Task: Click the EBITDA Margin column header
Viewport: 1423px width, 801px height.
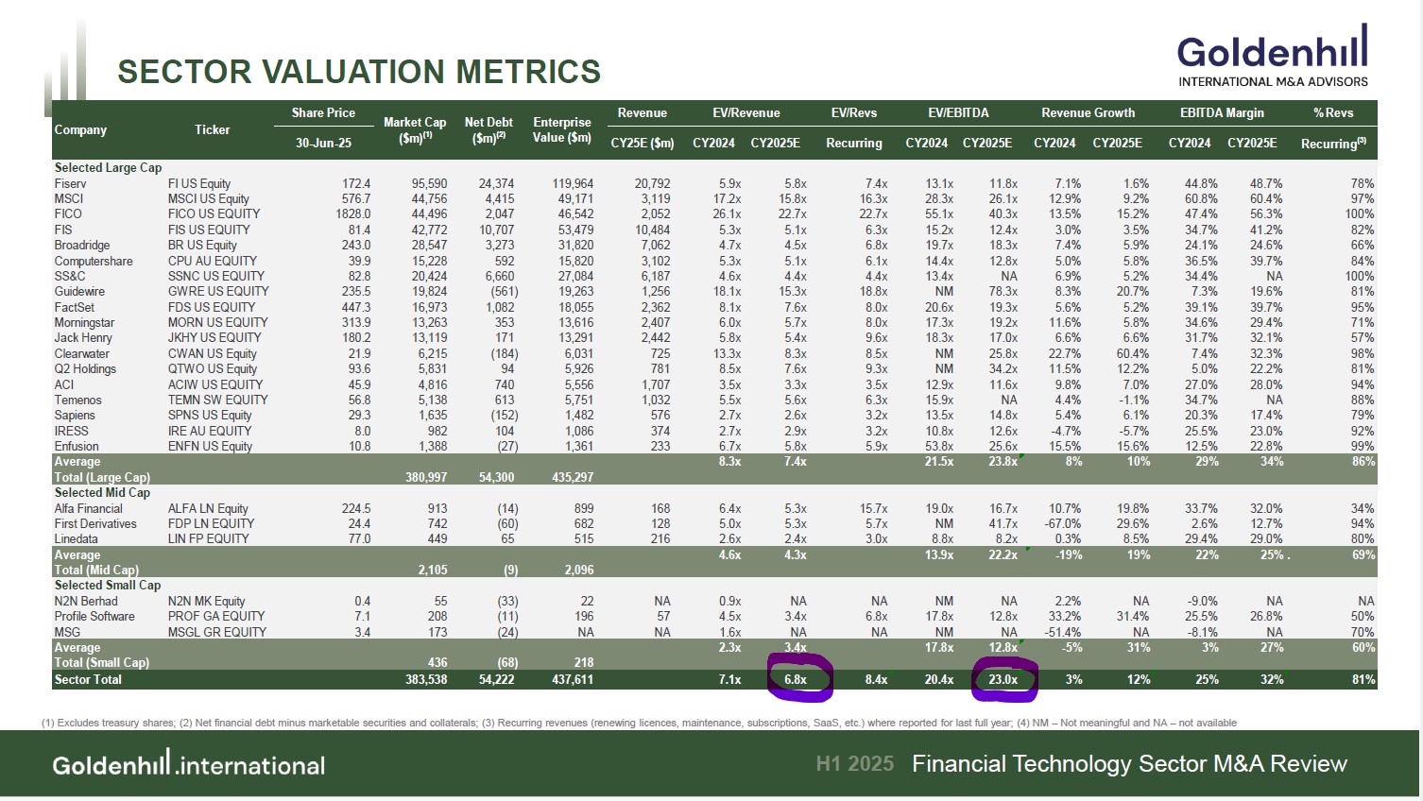Action: pos(1222,112)
